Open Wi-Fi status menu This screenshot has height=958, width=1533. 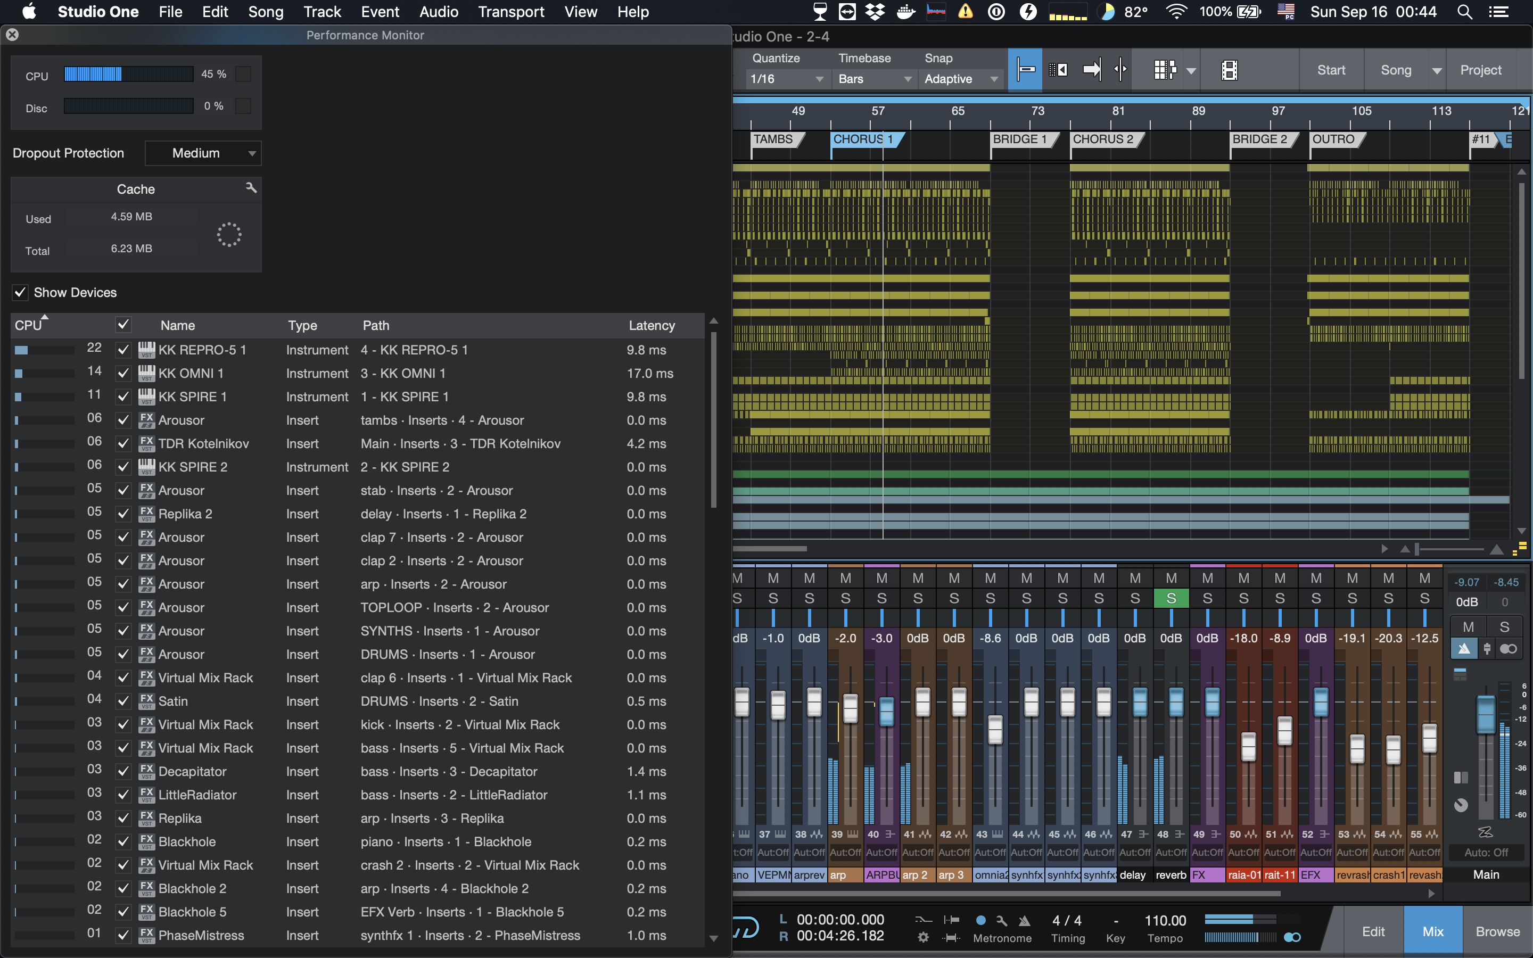click(1176, 11)
